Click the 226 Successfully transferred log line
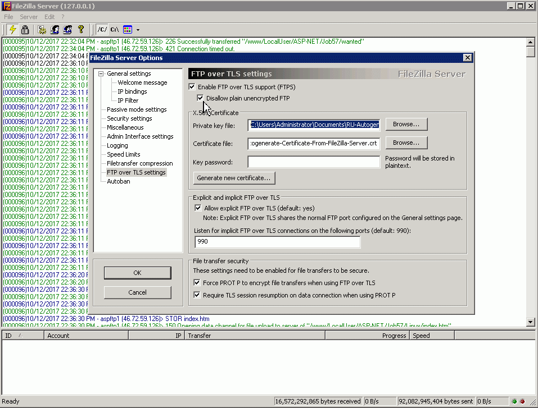Image resolution: width=538 pixels, height=408 pixels. [184, 42]
